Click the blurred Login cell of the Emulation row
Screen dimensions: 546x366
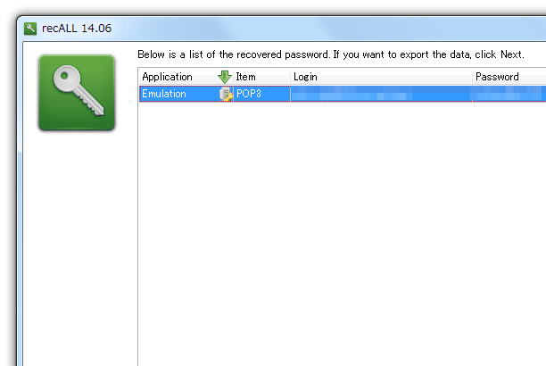point(381,94)
